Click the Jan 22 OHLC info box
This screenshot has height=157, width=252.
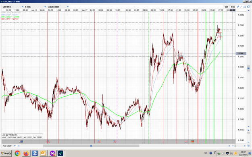[22, 136]
